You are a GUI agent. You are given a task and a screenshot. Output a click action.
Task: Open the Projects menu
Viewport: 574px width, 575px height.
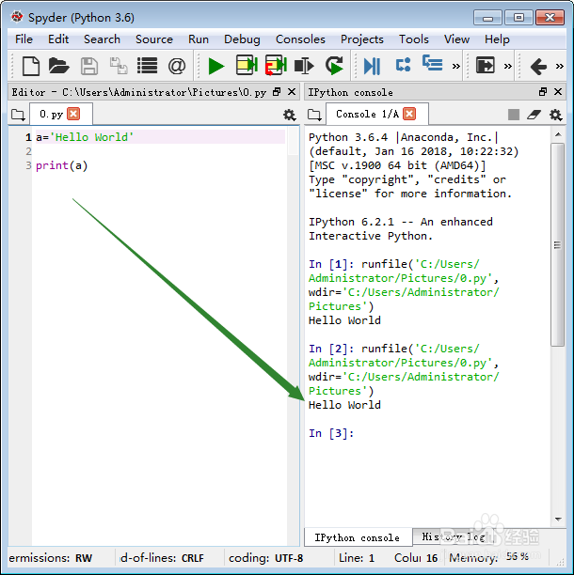[x=361, y=39]
